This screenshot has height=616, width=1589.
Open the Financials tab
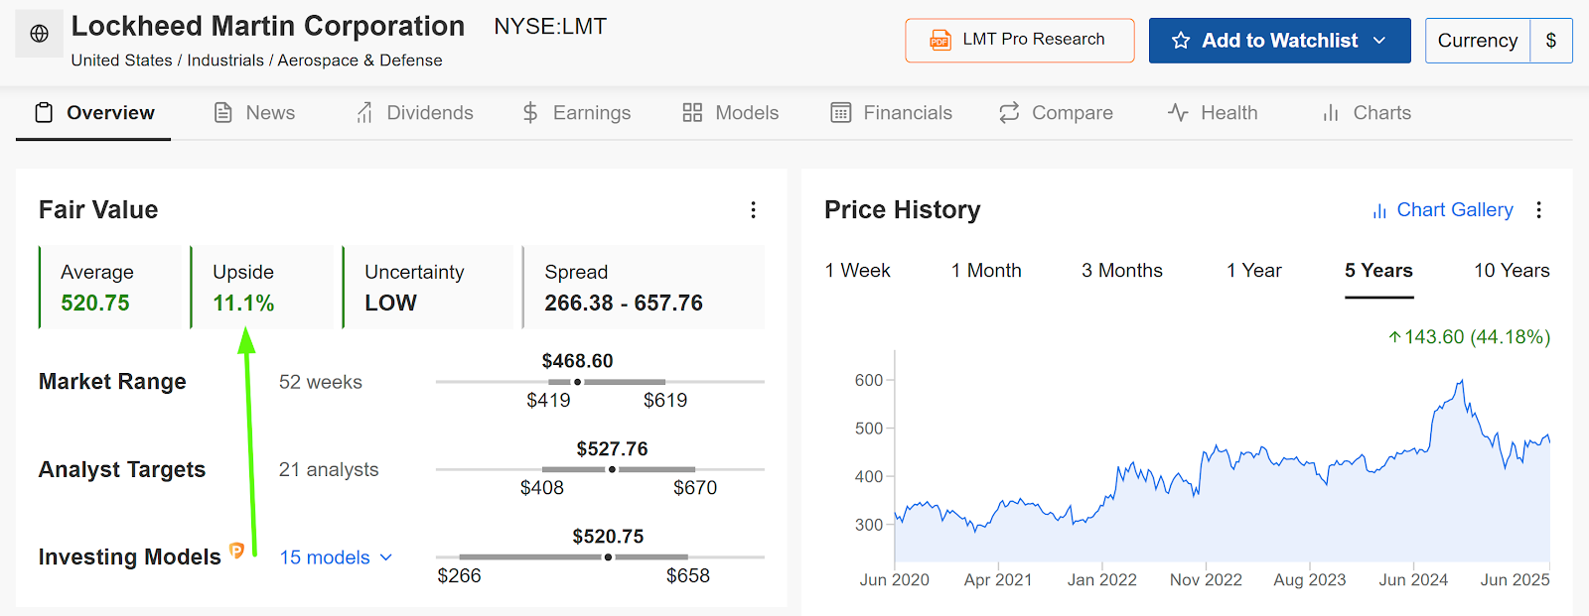pos(891,113)
